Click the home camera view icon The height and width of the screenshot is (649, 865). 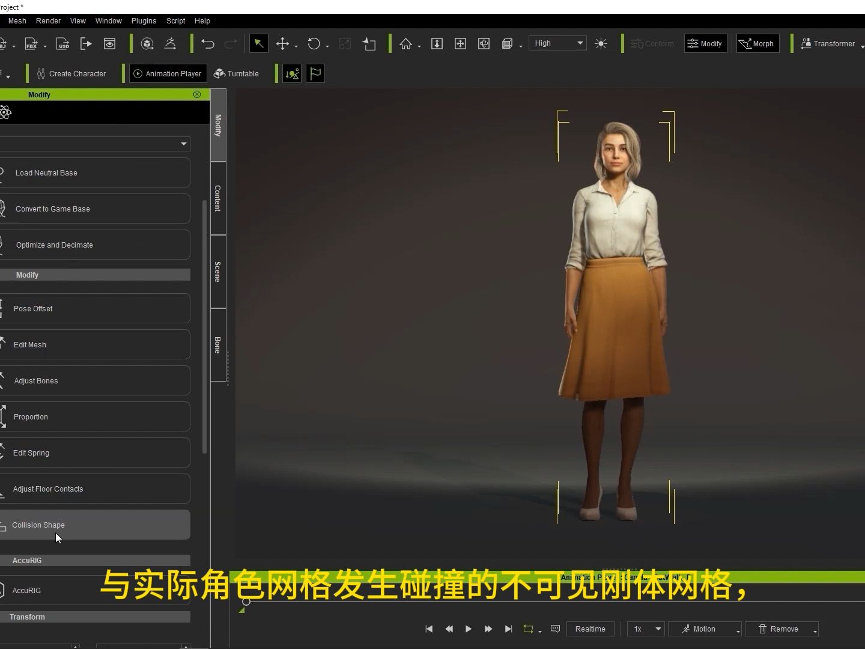406,44
